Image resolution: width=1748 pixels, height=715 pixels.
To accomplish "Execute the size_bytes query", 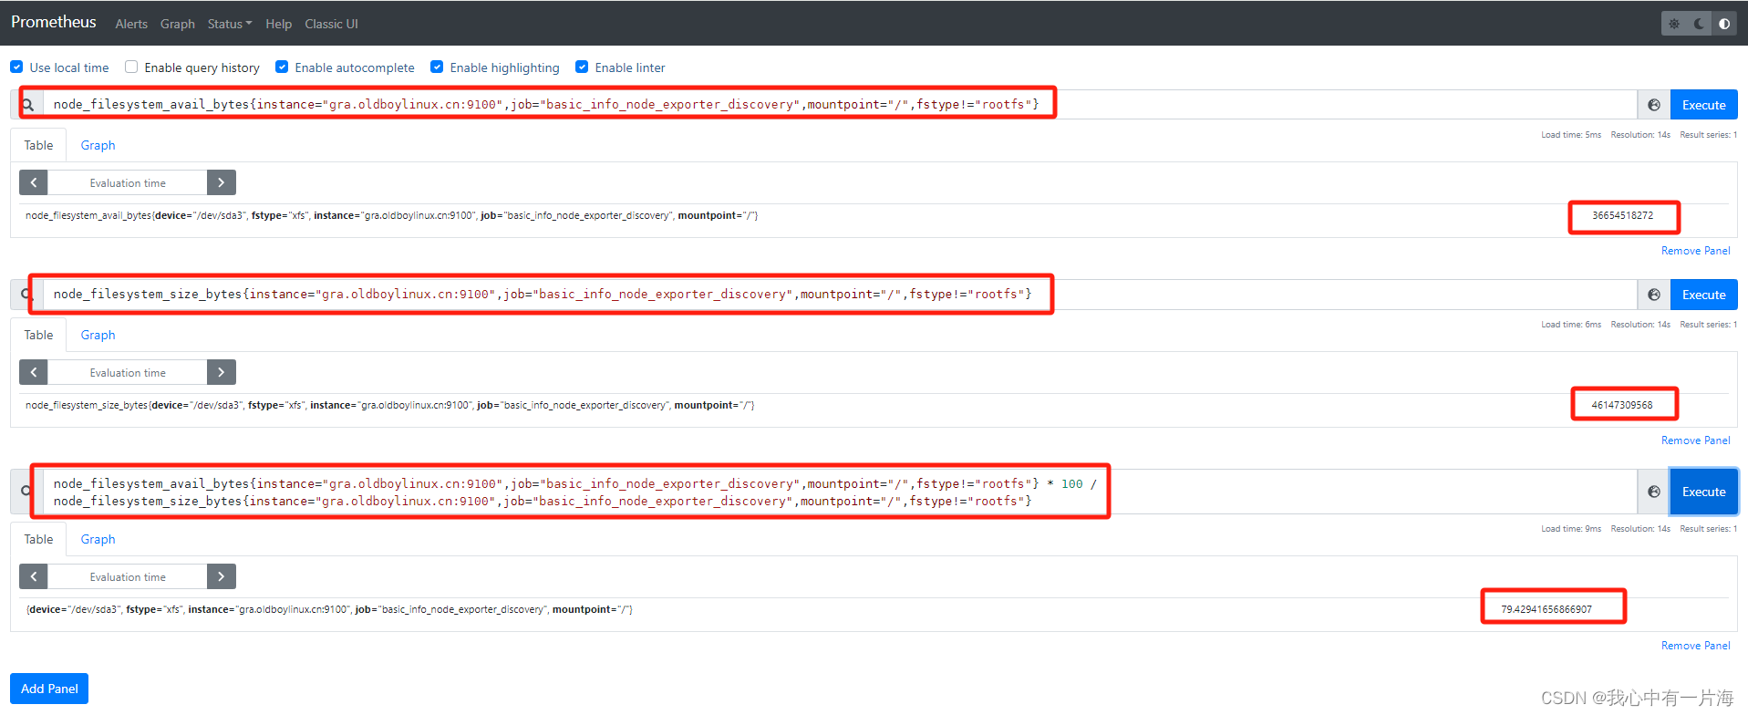I will point(1703,295).
